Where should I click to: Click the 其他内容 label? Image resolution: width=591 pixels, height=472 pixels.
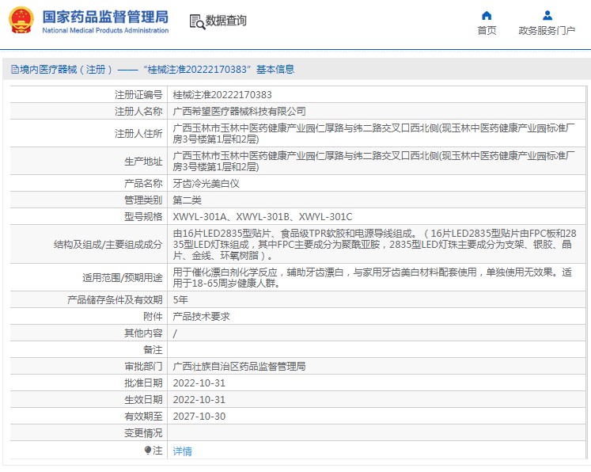[143, 333]
